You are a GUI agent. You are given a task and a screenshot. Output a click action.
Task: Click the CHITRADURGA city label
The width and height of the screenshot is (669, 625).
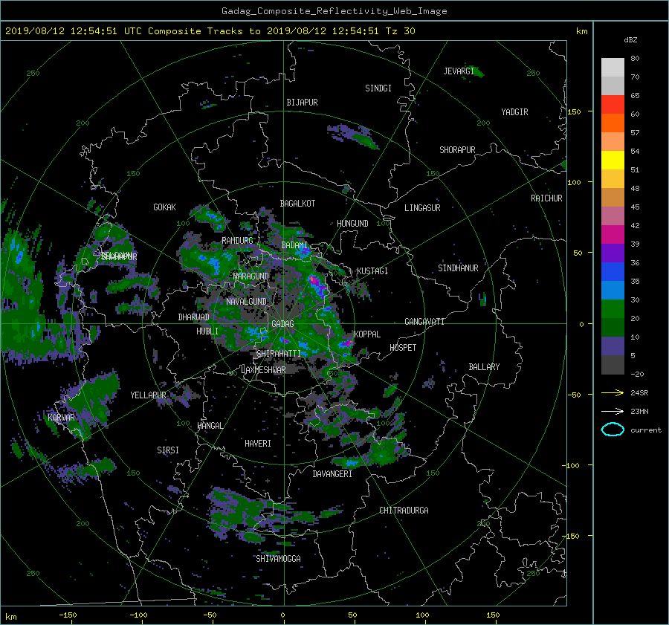point(404,511)
